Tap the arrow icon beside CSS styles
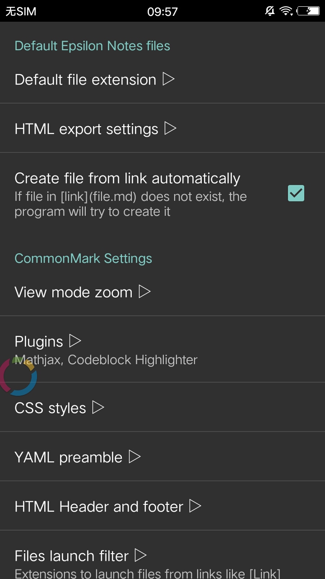 click(x=98, y=407)
